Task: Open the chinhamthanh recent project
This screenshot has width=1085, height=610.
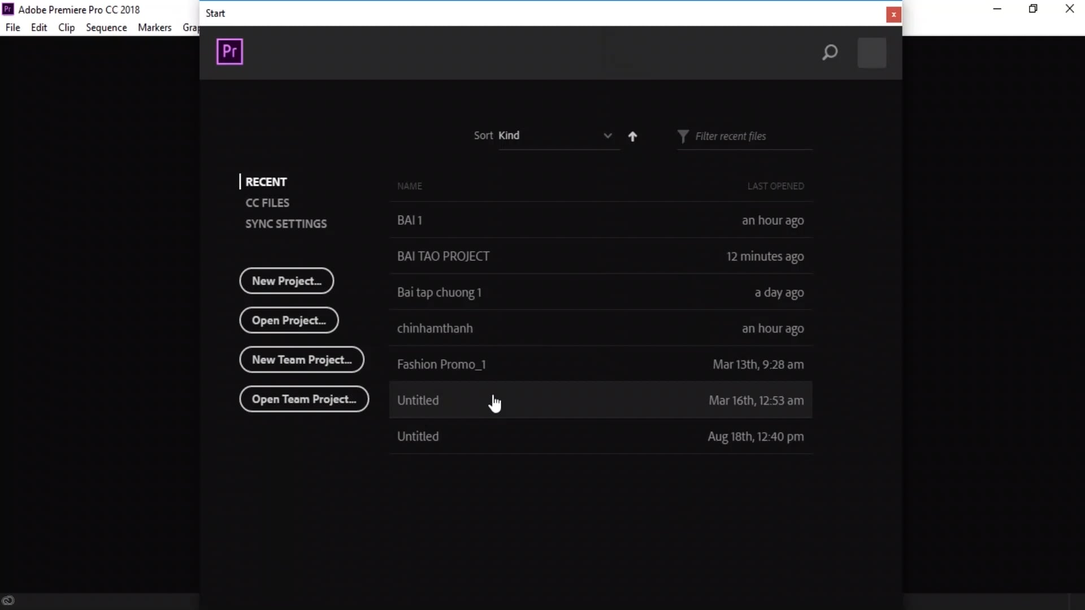Action: [x=601, y=328]
